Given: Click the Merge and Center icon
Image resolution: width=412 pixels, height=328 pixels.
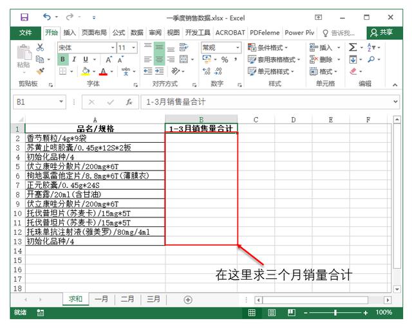Looking at the screenshot, I should [x=183, y=59].
